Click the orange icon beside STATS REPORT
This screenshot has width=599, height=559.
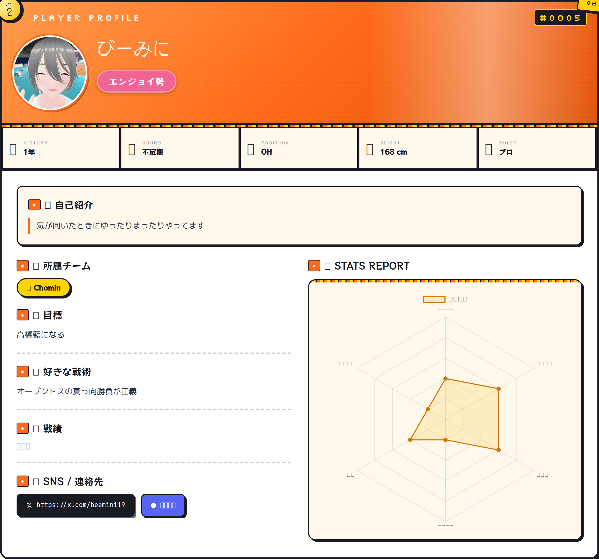[x=314, y=266]
